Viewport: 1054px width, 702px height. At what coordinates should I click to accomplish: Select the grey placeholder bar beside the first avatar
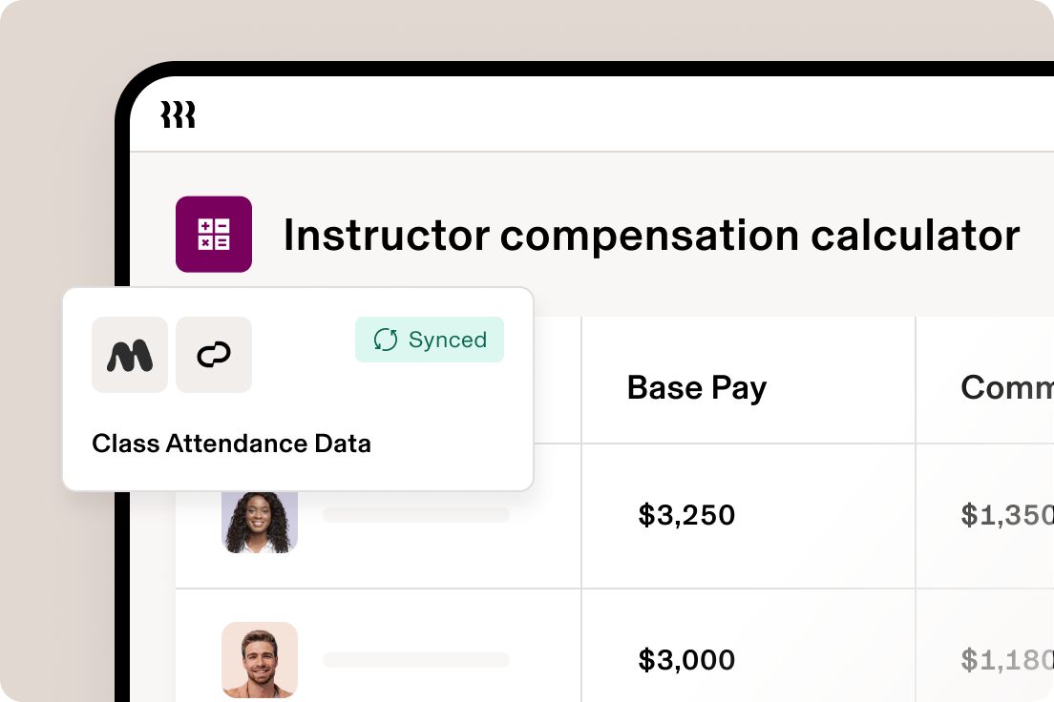point(417,515)
